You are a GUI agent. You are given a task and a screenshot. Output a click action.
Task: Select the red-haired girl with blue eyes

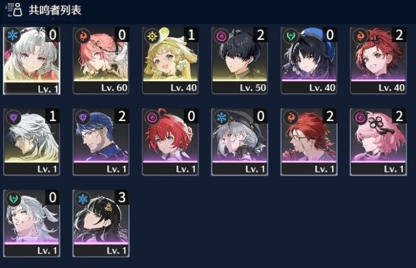(x=170, y=135)
